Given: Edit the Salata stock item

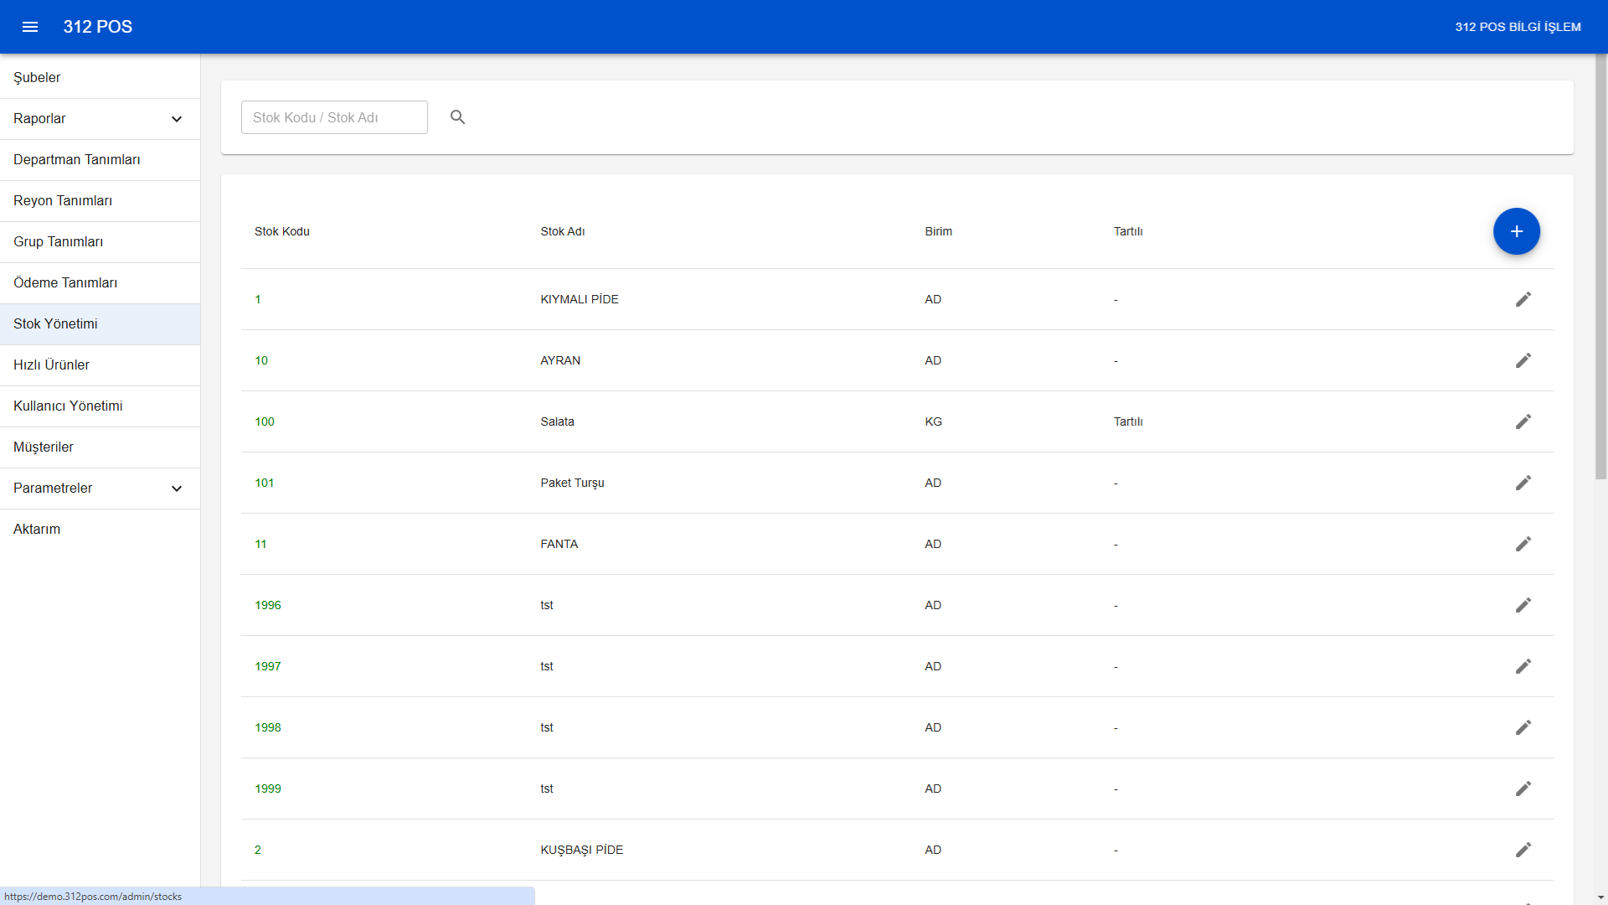Looking at the screenshot, I should [x=1523, y=421].
